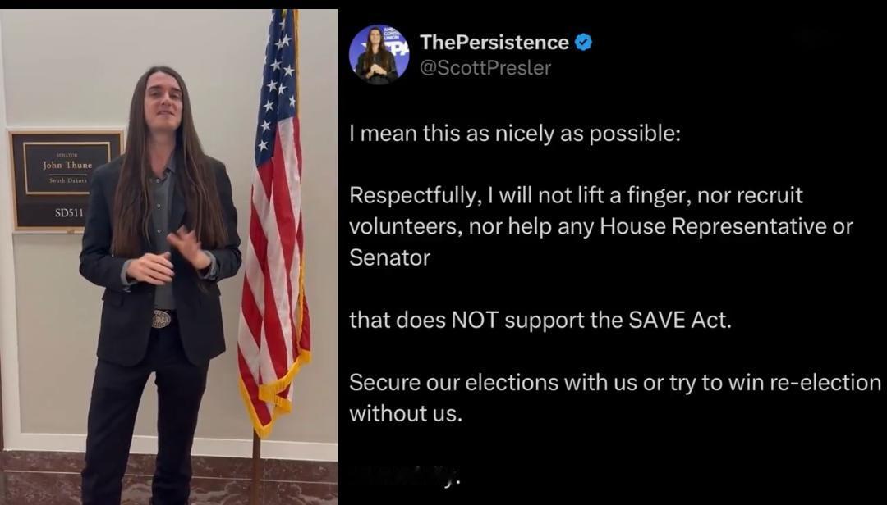Click the blue verified badge beside ThePersistence

click(x=583, y=43)
